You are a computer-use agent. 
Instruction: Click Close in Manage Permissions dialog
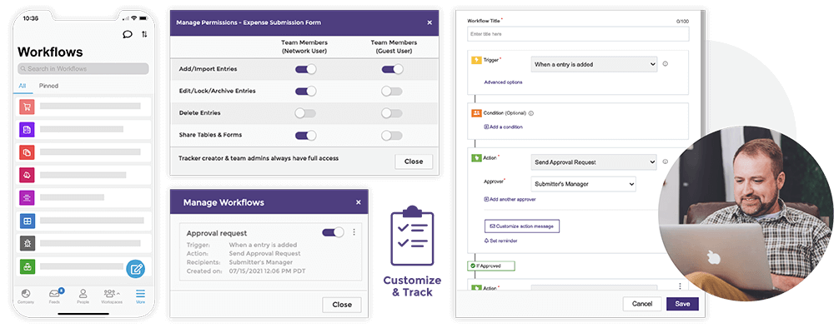click(x=414, y=162)
